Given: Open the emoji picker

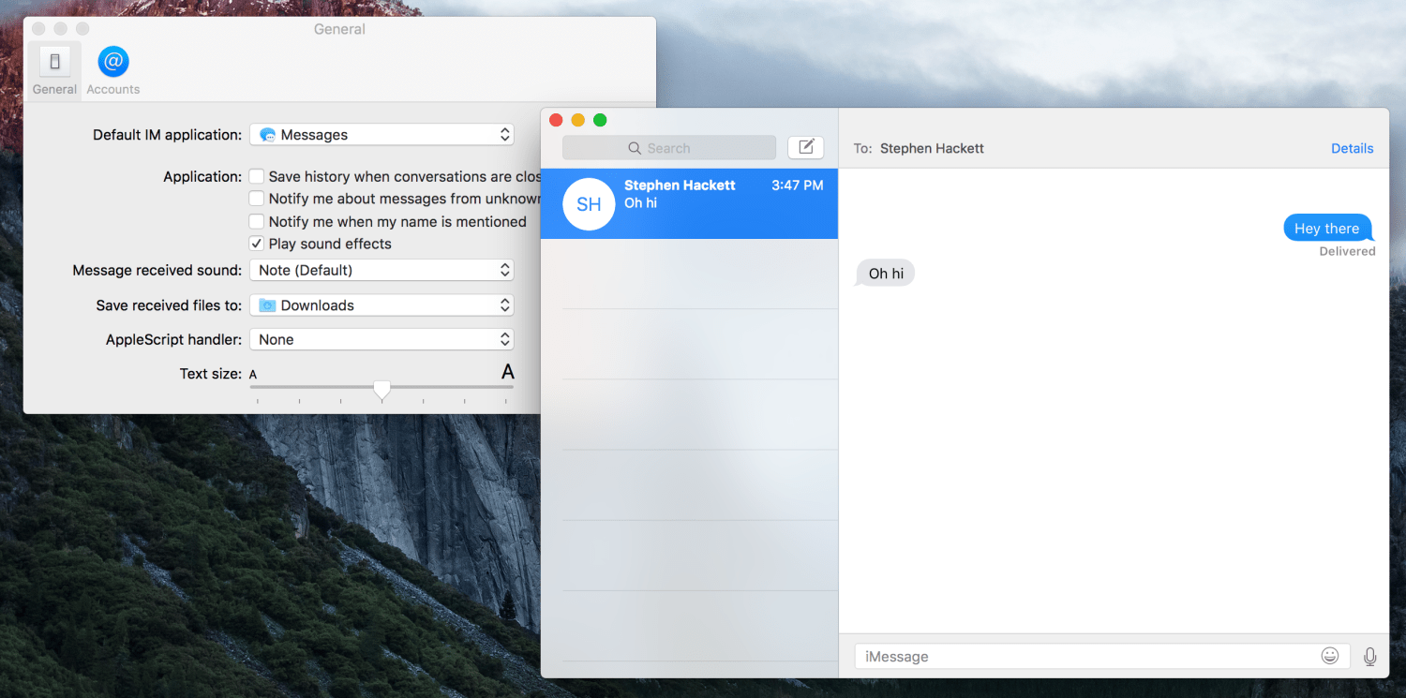Looking at the screenshot, I should [1330, 656].
